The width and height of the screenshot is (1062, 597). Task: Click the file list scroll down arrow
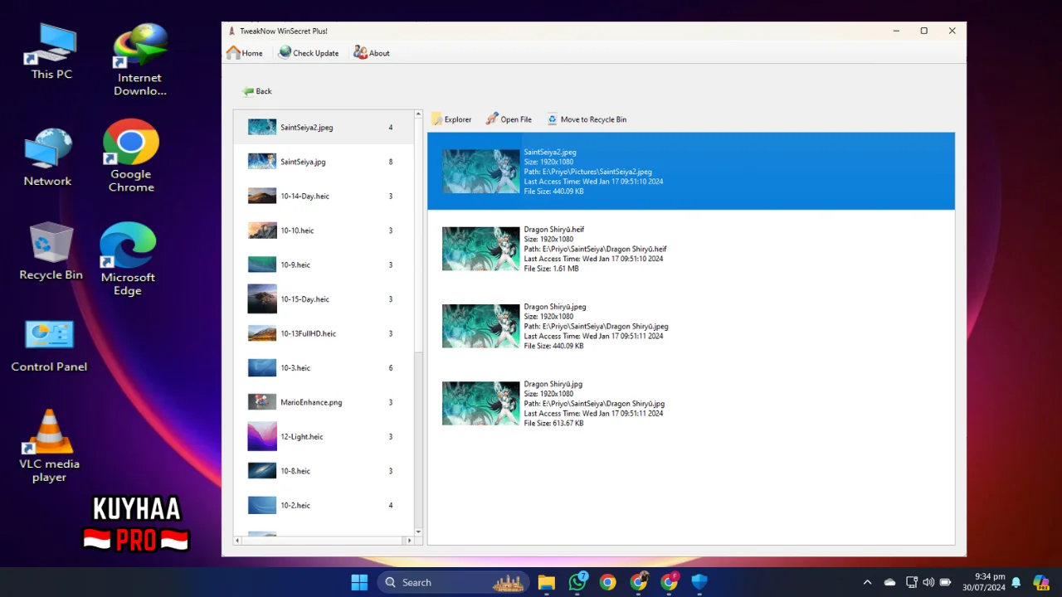tap(418, 531)
